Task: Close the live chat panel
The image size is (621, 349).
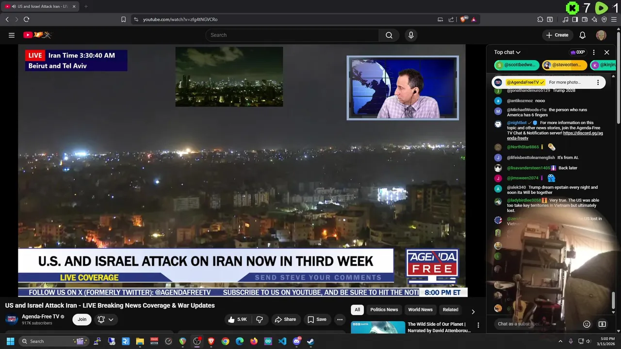Action: (x=606, y=52)
